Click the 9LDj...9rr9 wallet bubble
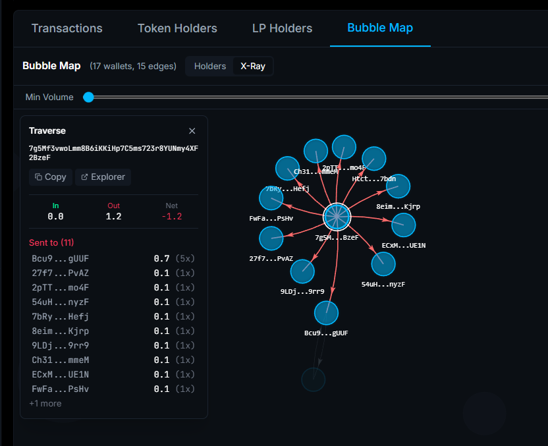The height and width of the screenshot is (446, 548). (x=302, y=271)
